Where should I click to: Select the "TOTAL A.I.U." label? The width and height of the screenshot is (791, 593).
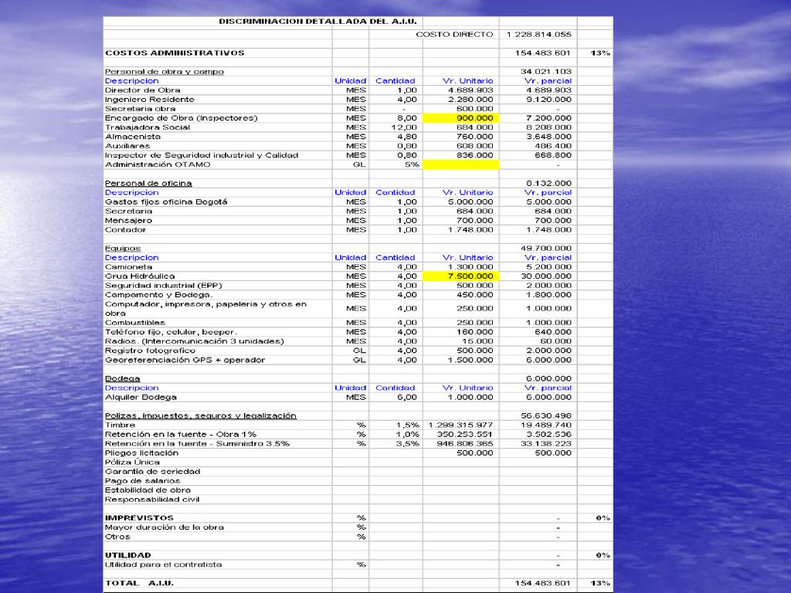[139, 584]
